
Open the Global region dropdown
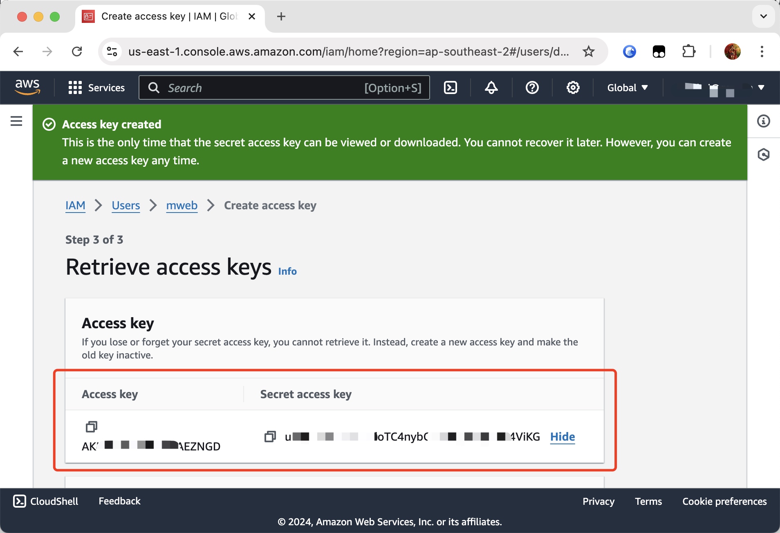(627, 87)
